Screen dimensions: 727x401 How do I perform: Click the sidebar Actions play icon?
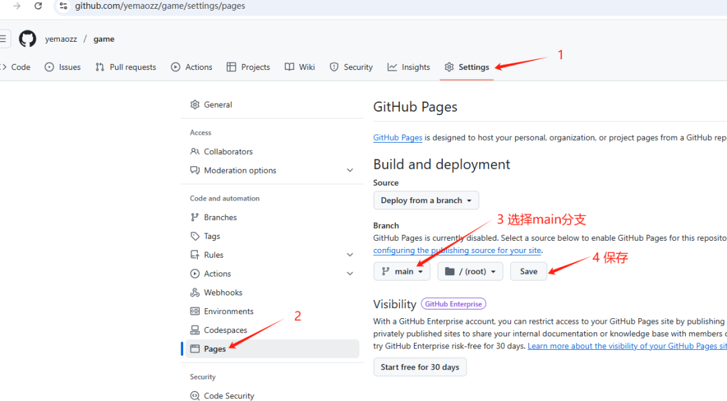click(195, 274)
